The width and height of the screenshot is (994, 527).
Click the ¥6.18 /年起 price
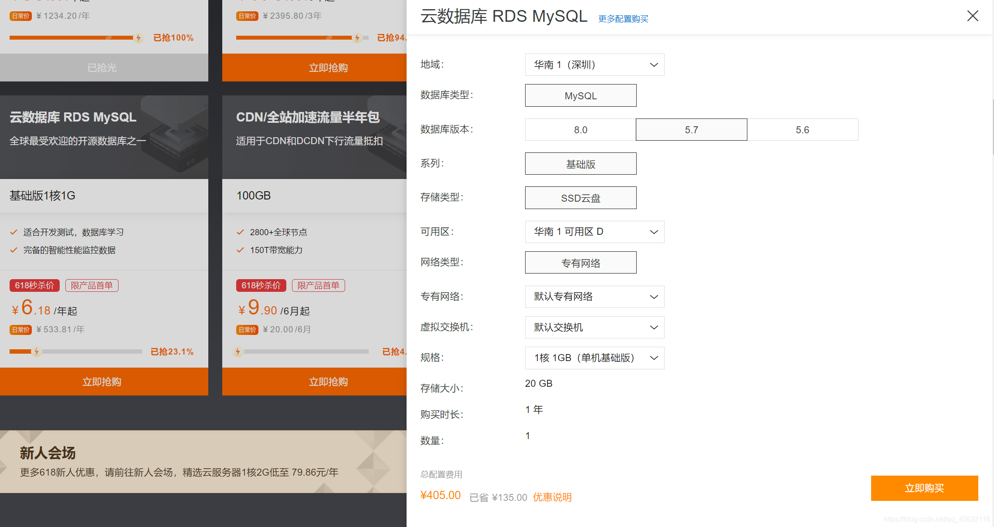pyautogui.click(x=44, y=308)
